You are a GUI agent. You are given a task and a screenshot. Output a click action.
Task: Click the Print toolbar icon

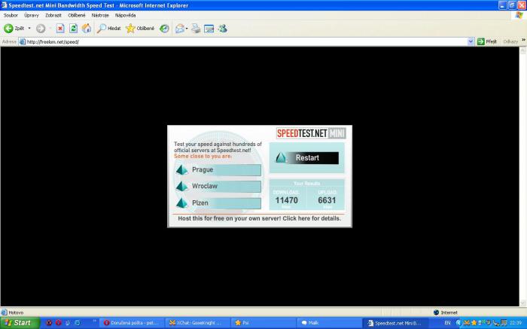coord(196,29)
